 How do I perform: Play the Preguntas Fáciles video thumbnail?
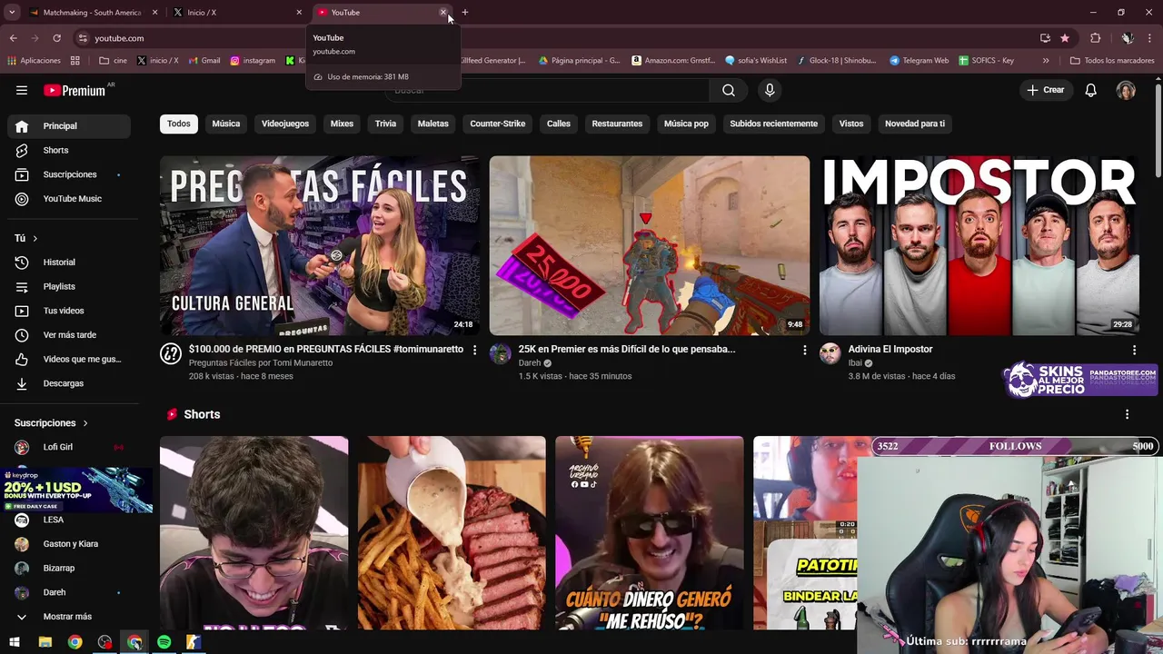coord(320,245)
